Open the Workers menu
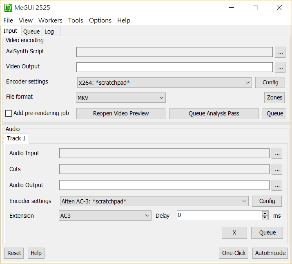The height and width of the screenshot is (264, 292). (50, 20)
